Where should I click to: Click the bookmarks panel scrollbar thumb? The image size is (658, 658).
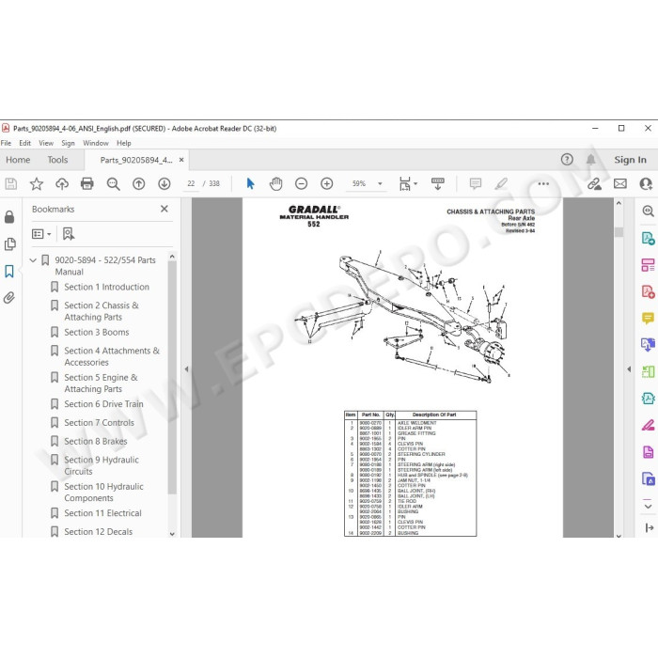coord(172,378)
